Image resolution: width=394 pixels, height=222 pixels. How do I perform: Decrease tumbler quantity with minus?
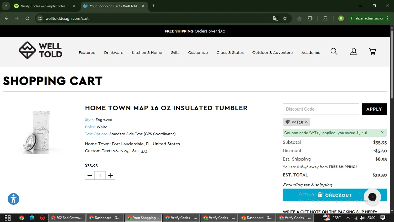tap(90, 175)
